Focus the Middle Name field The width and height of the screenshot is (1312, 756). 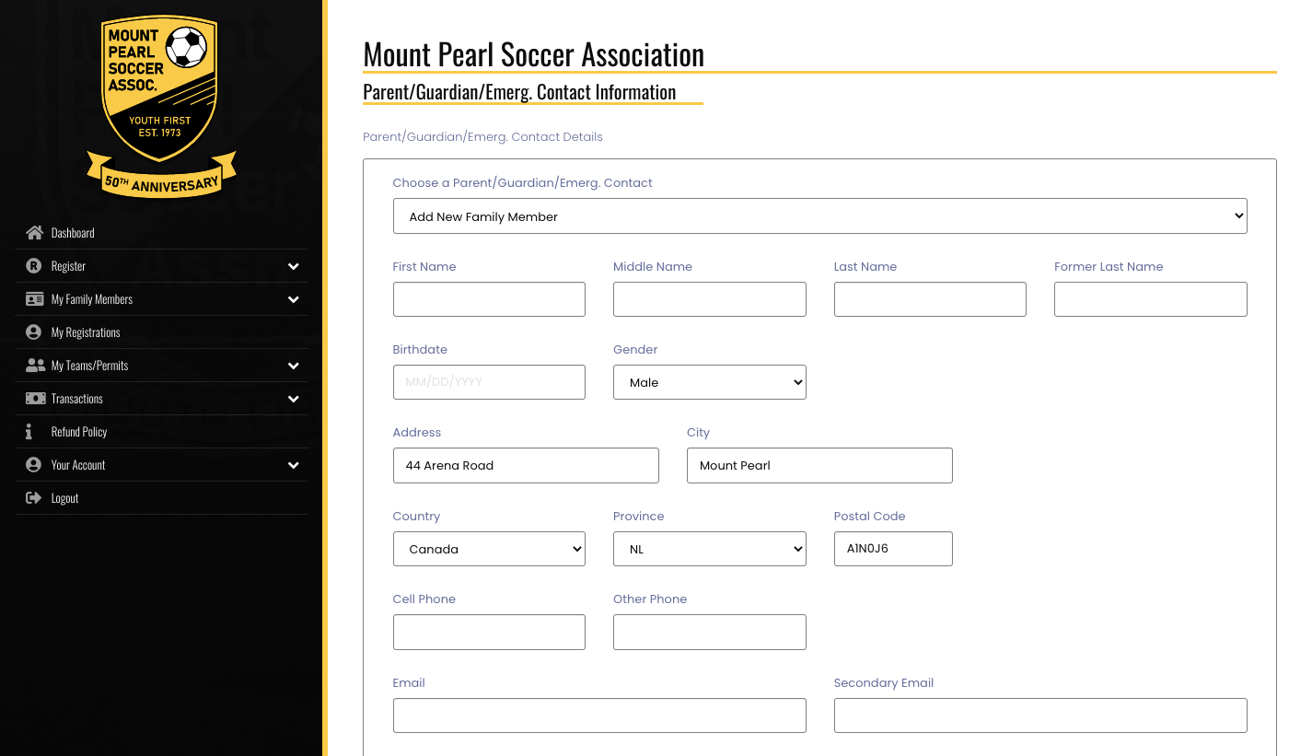coord(709,299)
